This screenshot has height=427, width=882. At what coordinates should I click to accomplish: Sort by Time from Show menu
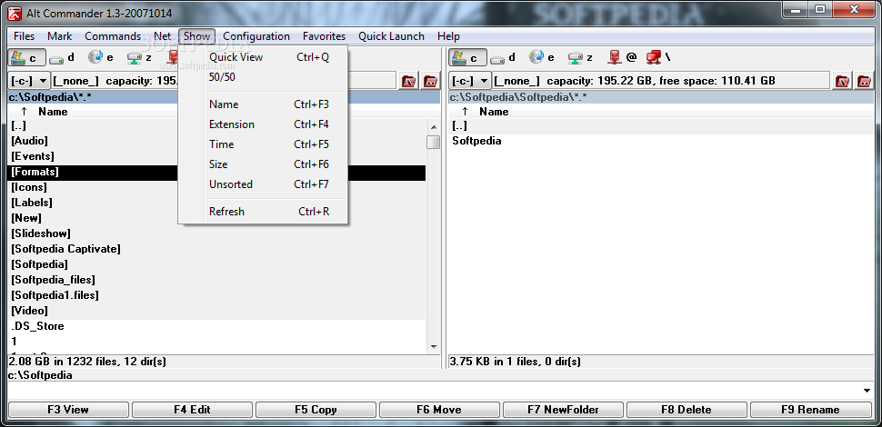click(x=263, y=144)
